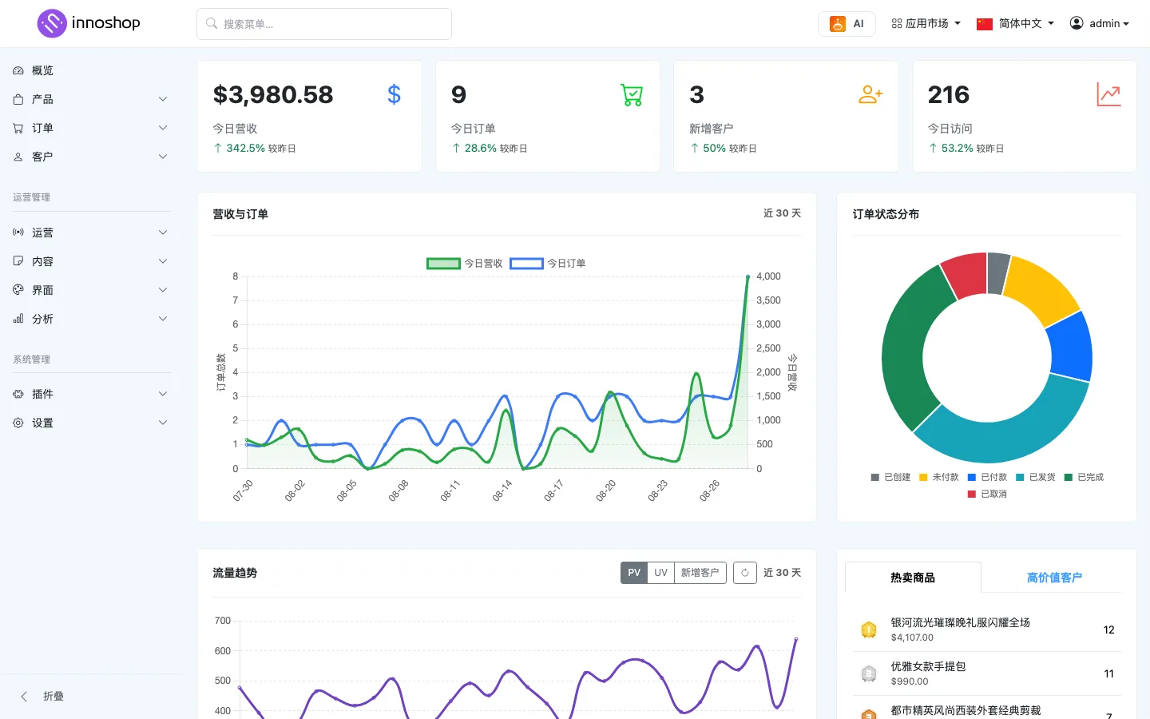1150x719 pixels.
Task: Click the collapse sidebar arrow icon
Action: [24, 697]
